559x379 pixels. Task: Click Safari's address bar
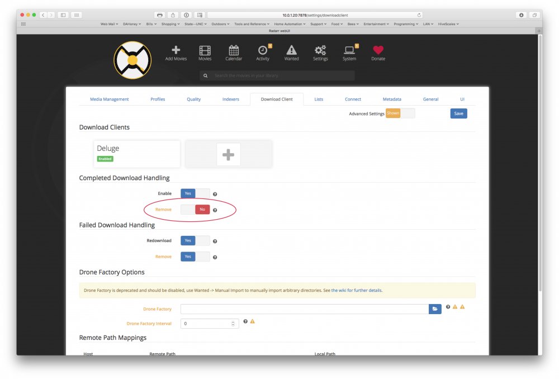coord(315,15)
